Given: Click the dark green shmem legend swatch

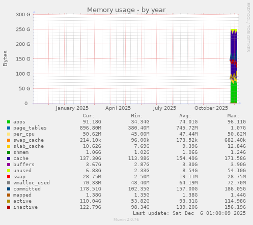Looking at the screenshot, I should (x=9, y=152).
